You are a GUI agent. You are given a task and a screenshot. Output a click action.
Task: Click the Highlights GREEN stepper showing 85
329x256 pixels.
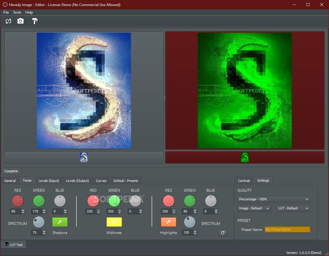190,212
